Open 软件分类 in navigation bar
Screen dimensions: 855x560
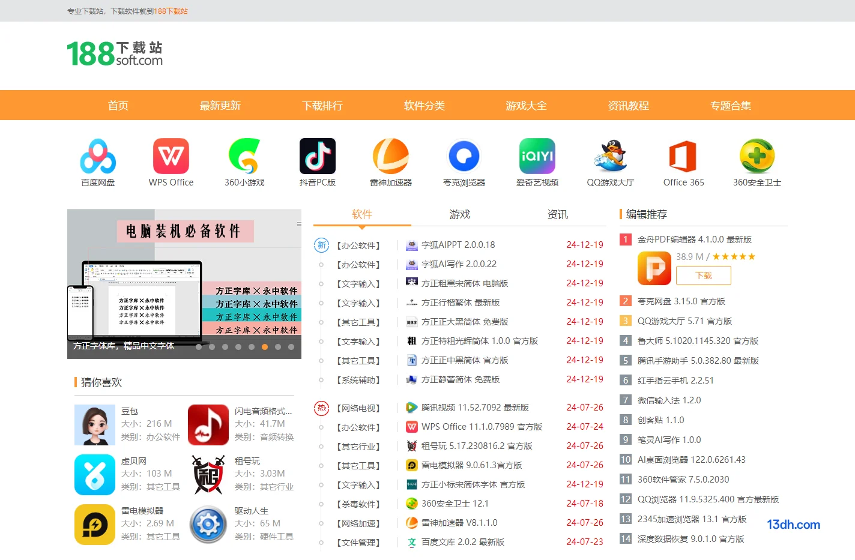(x=424, y=106)
